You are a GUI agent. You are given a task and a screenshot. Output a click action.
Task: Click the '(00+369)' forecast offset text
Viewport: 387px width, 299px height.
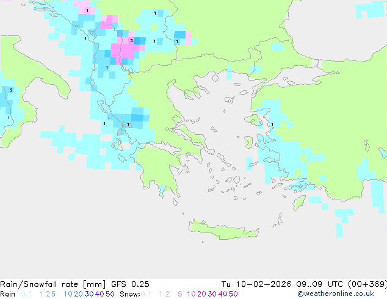(367, 284)
